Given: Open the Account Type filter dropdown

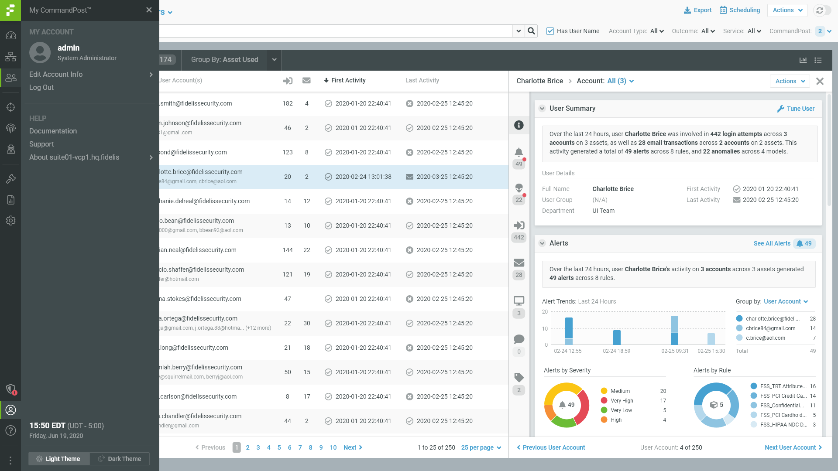Looking at the screenshot, I should [656, 31].
